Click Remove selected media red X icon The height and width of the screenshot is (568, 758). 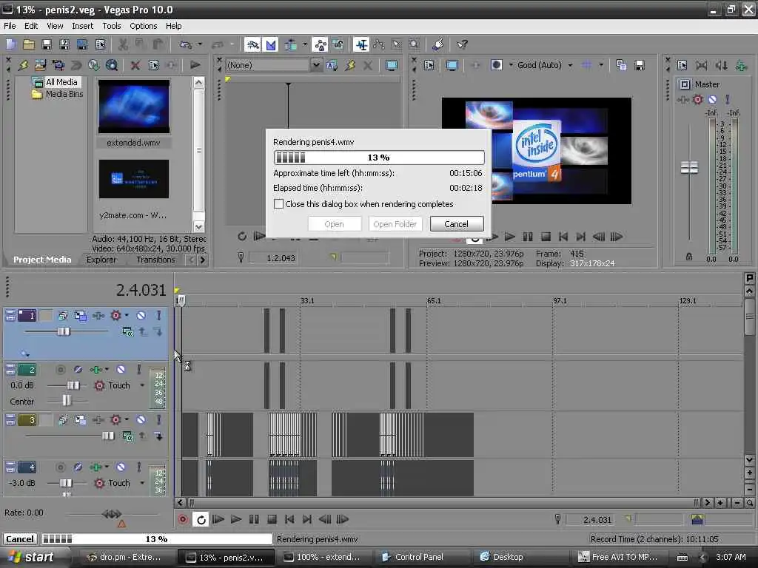[x=135, y=65]
